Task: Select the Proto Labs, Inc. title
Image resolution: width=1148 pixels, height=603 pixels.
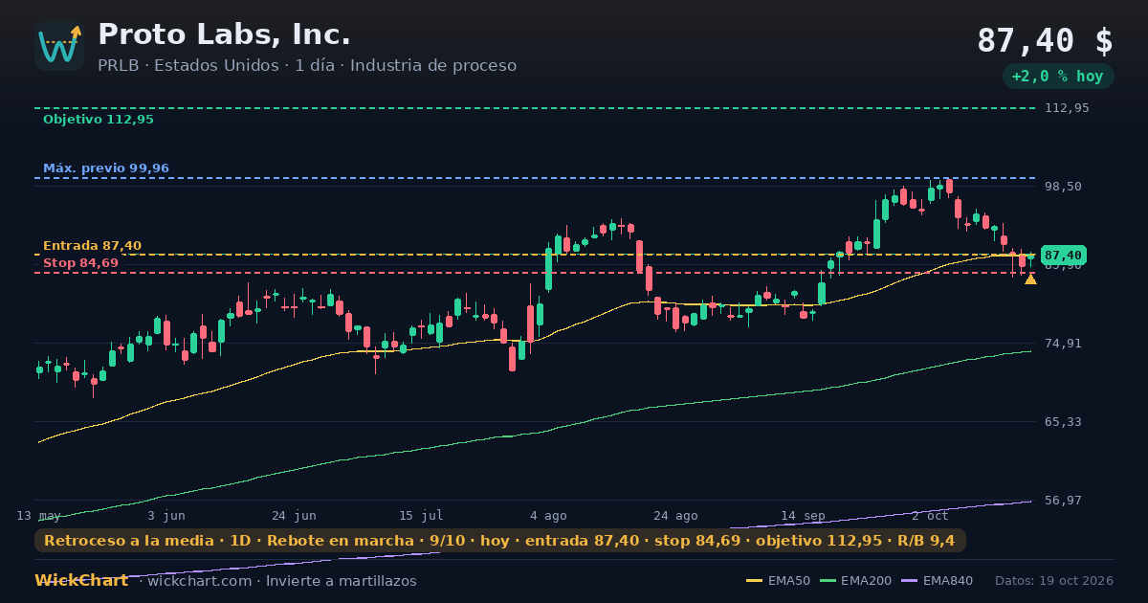Action: 224,34
